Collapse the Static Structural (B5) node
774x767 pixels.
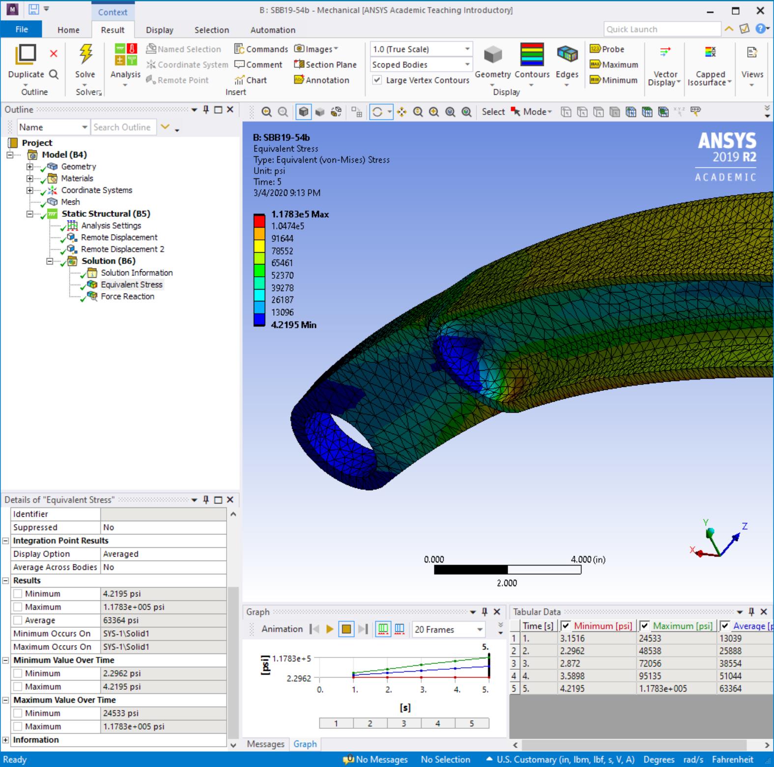point(30,214)
